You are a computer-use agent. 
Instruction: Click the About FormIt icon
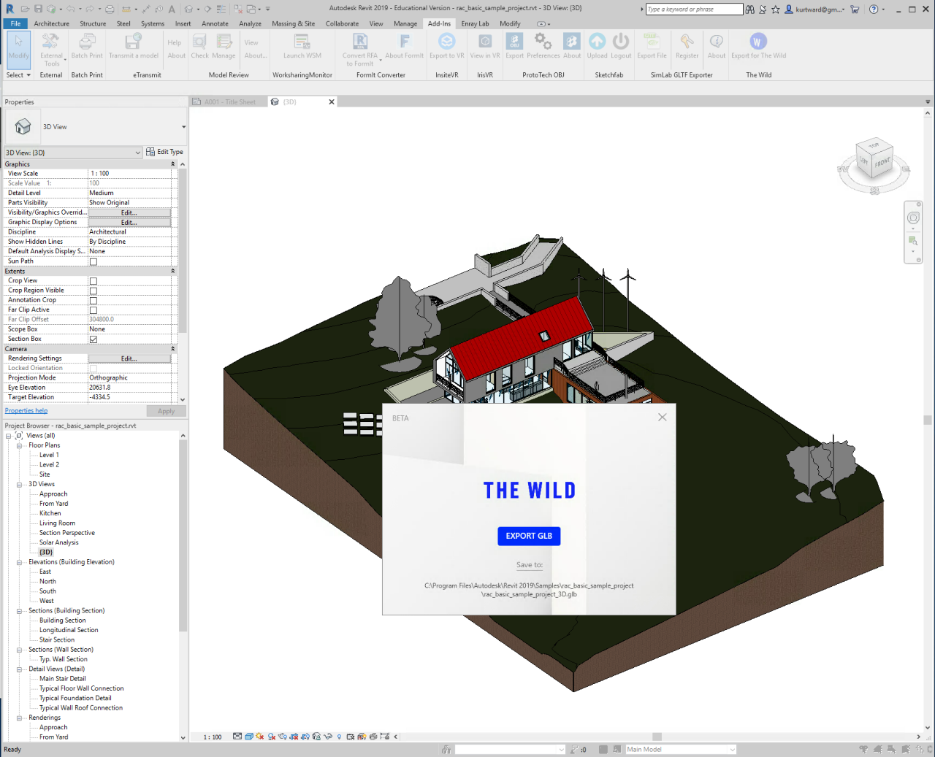tap(404, 42)
